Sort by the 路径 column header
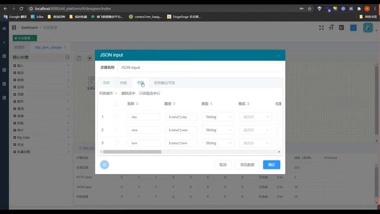The image size is (380, 214). tap(170, 104)
